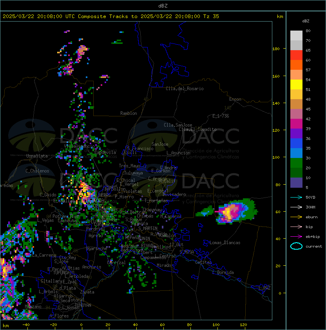This screenshot has height=330, width=326.
Task: Click the L_Asuncion map label
Action: [178, 153]
